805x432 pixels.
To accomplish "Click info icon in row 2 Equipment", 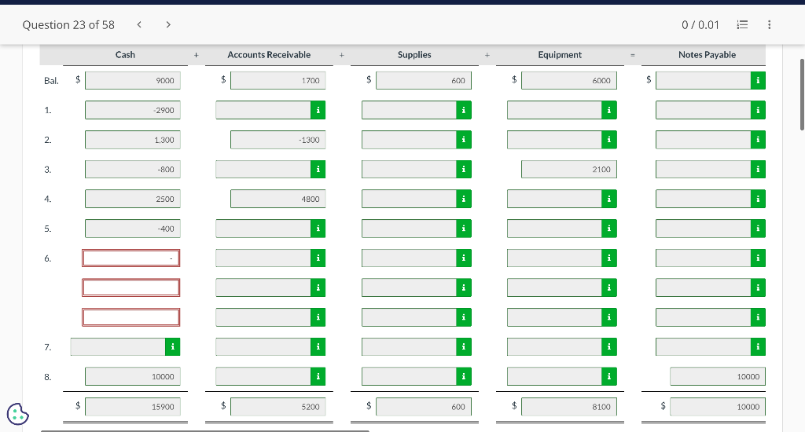I will click(x=609, y=140).
